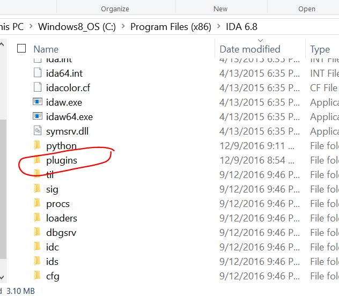Click the idaw.exe application icon
Image resolution: width=339 pixels, height=296 pixels.
tap(37, 102)
